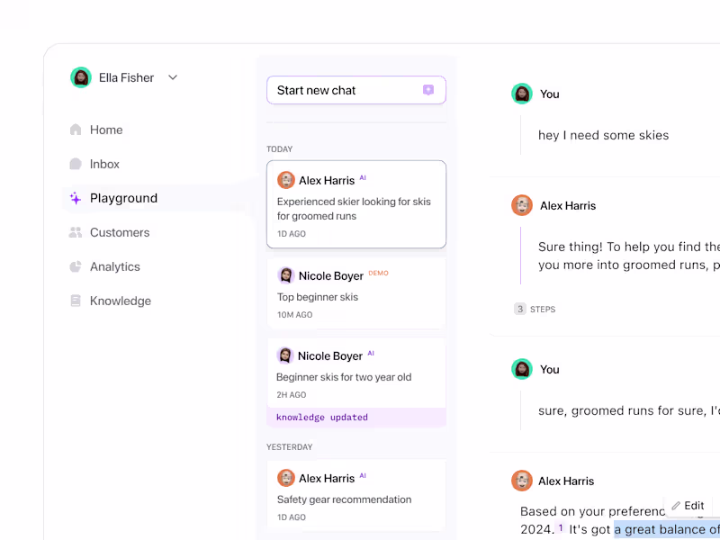Click the new chat icon in Start new chat
The width and height of the screenshot is (720, 540).
(x=428, y=90)
